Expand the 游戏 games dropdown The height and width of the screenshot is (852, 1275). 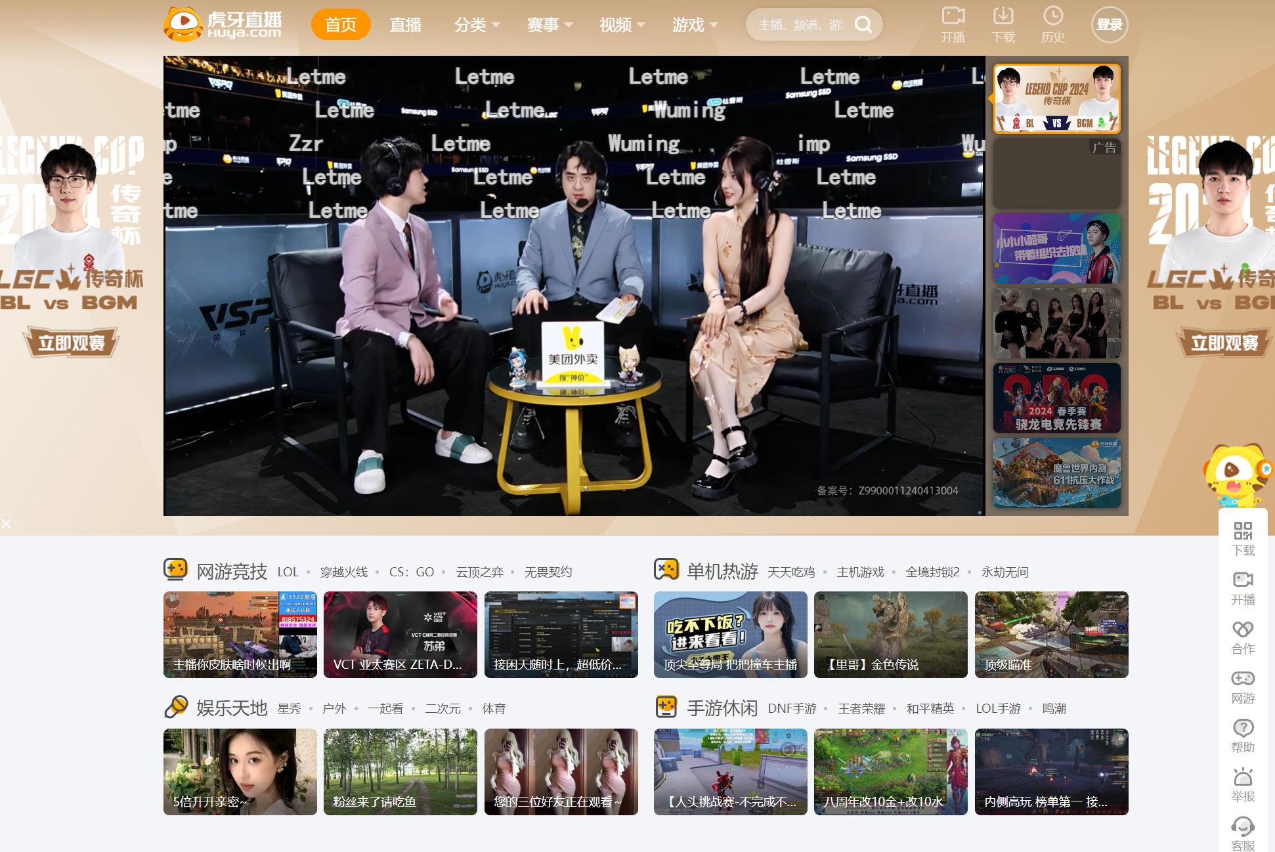(695, 25)
